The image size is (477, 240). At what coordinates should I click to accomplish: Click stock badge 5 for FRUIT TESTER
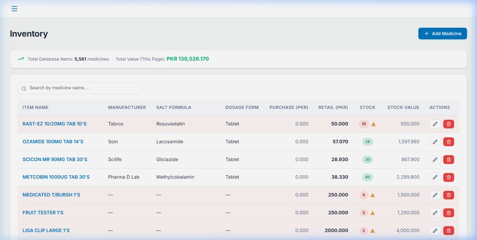pyautogui.click(x=363, y=213)
